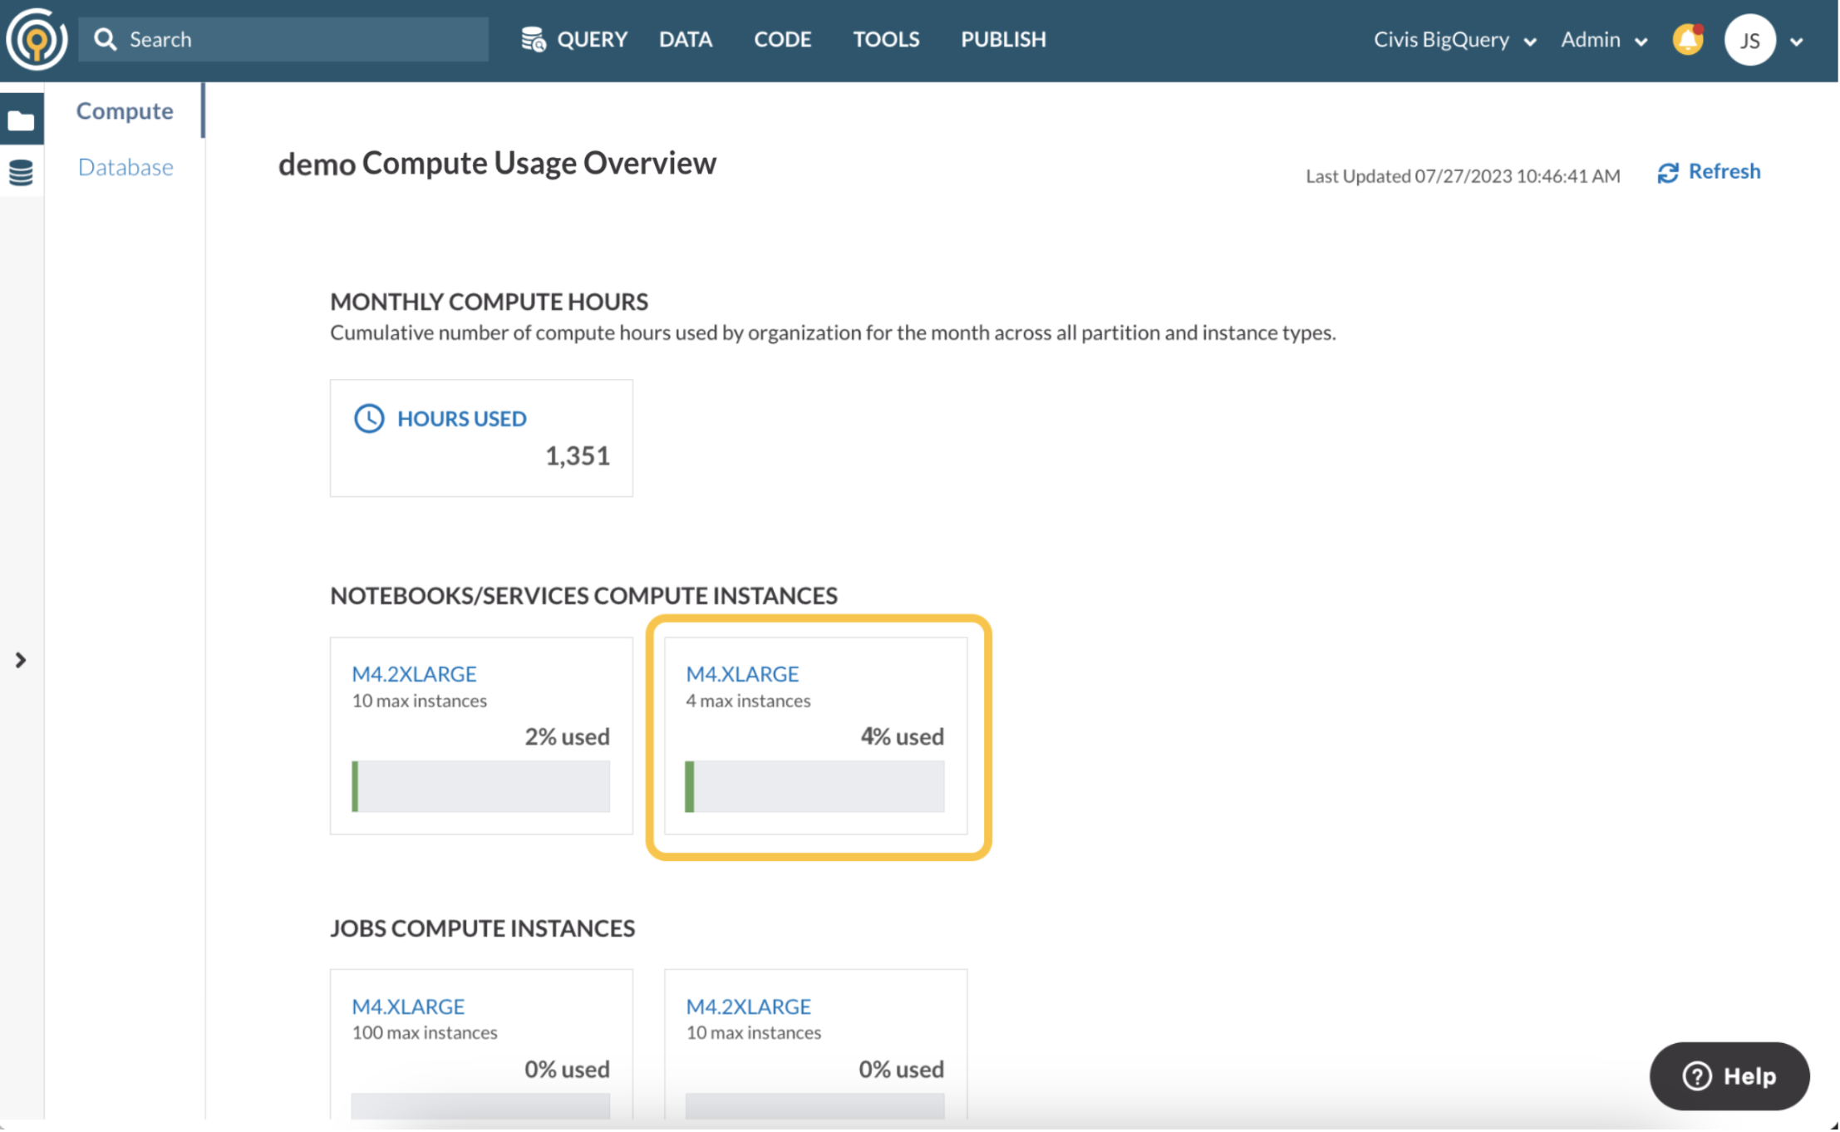Open the DATA menu

coord(686,39)
